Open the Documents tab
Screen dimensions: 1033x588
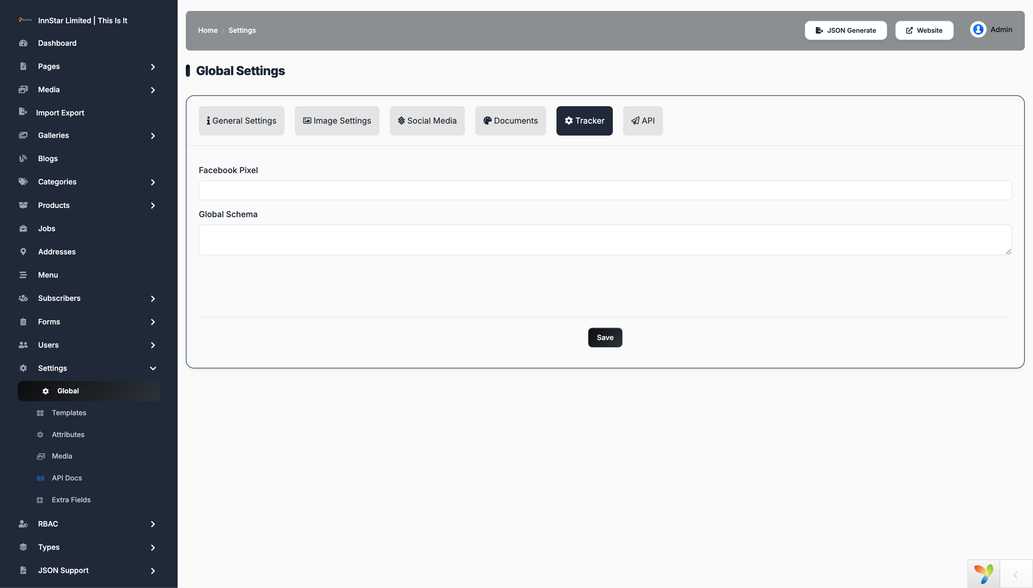click(511, 121)
